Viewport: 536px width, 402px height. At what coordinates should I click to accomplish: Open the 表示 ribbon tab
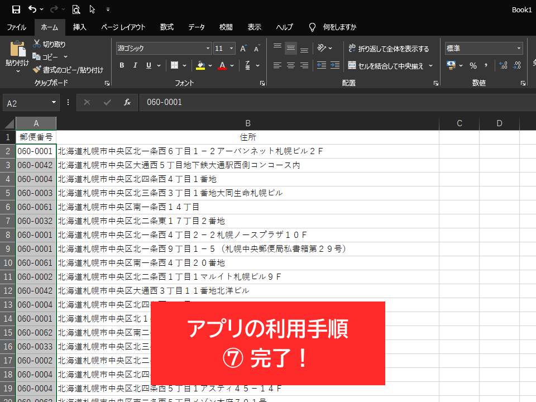click(255, 27)
